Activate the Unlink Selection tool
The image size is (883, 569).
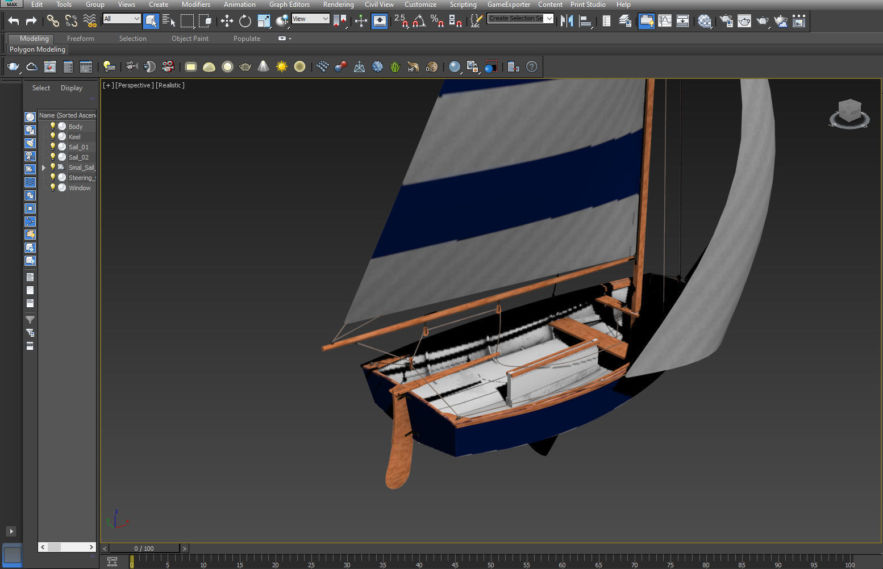[x=71, y=21]
